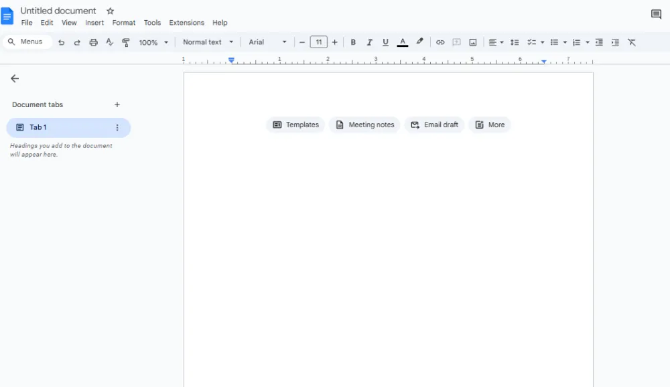This screenshot has height=387, width=670.
Task: Click the font size input field
Action: click(319, 42)
